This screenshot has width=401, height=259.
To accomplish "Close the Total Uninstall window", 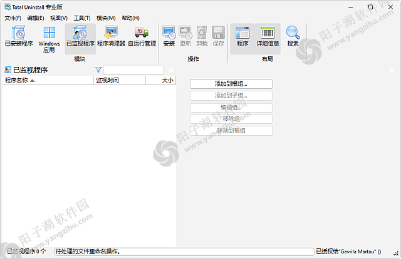I will coord(390,7).
